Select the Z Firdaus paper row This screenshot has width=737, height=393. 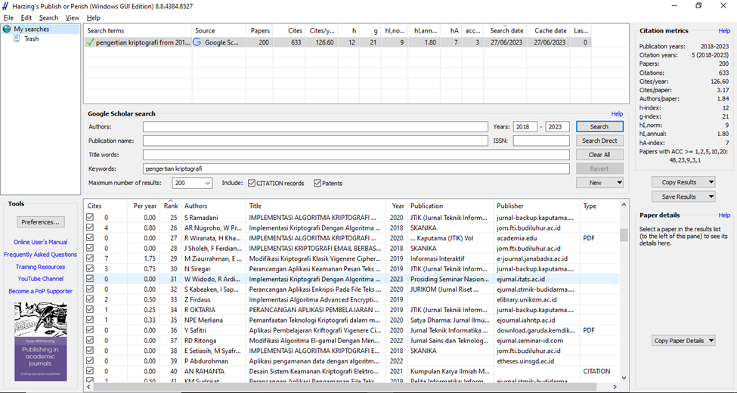point(352,299)
